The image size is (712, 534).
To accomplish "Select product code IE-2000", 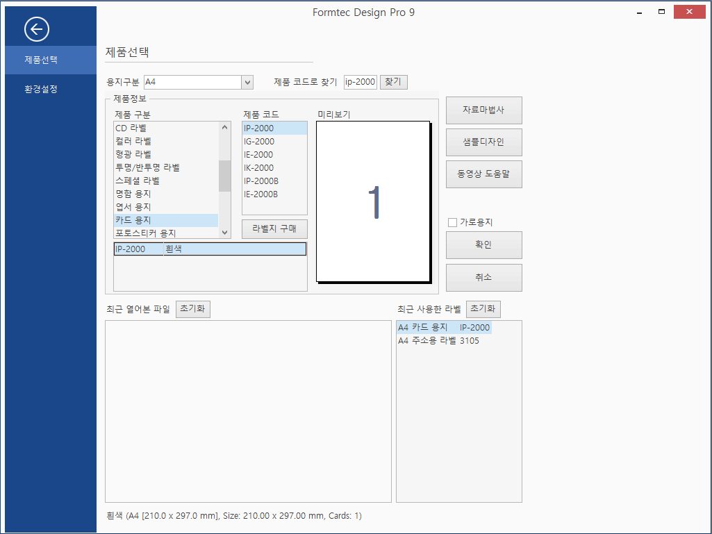I will 274,154.
